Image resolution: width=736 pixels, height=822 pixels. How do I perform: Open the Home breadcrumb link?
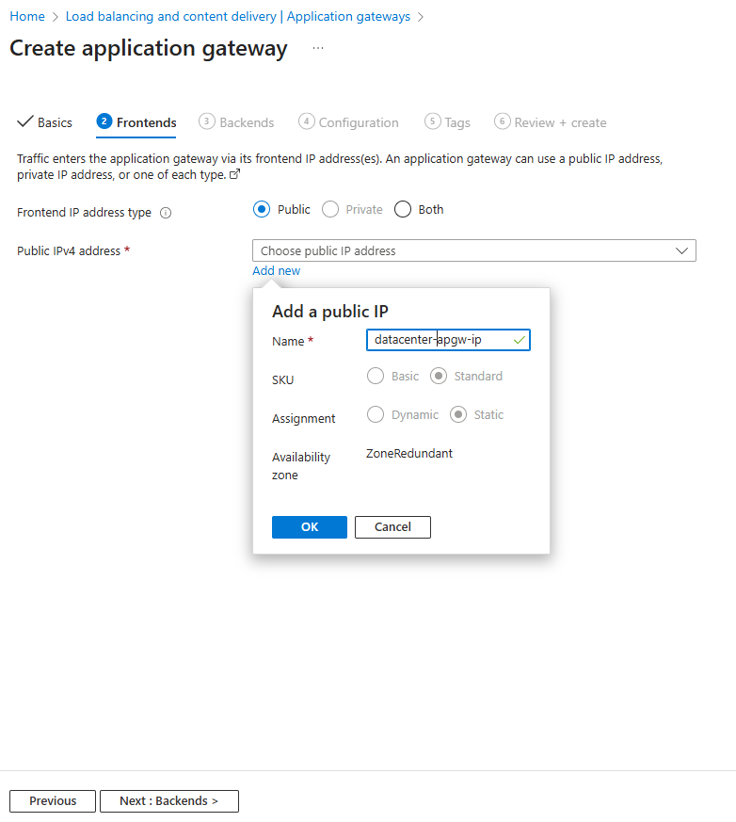pyautogui.click(x=27, y=17)
